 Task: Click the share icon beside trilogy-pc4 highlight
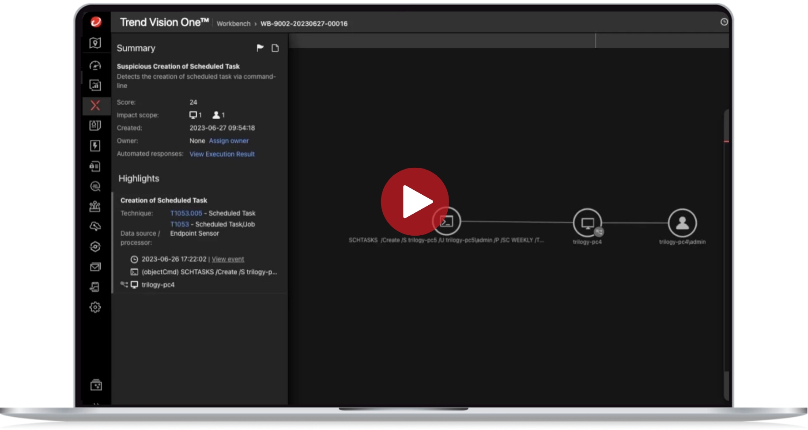[124, 285]
